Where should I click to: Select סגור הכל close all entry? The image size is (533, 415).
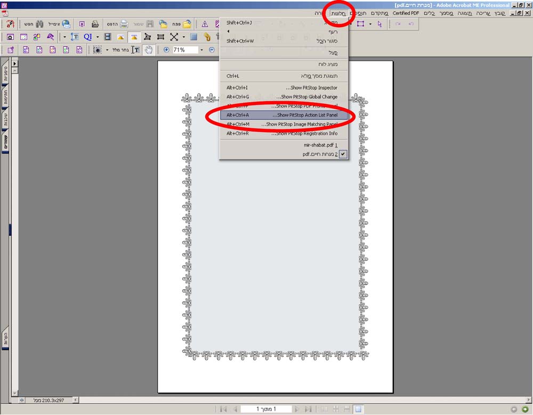click(284, 41)
